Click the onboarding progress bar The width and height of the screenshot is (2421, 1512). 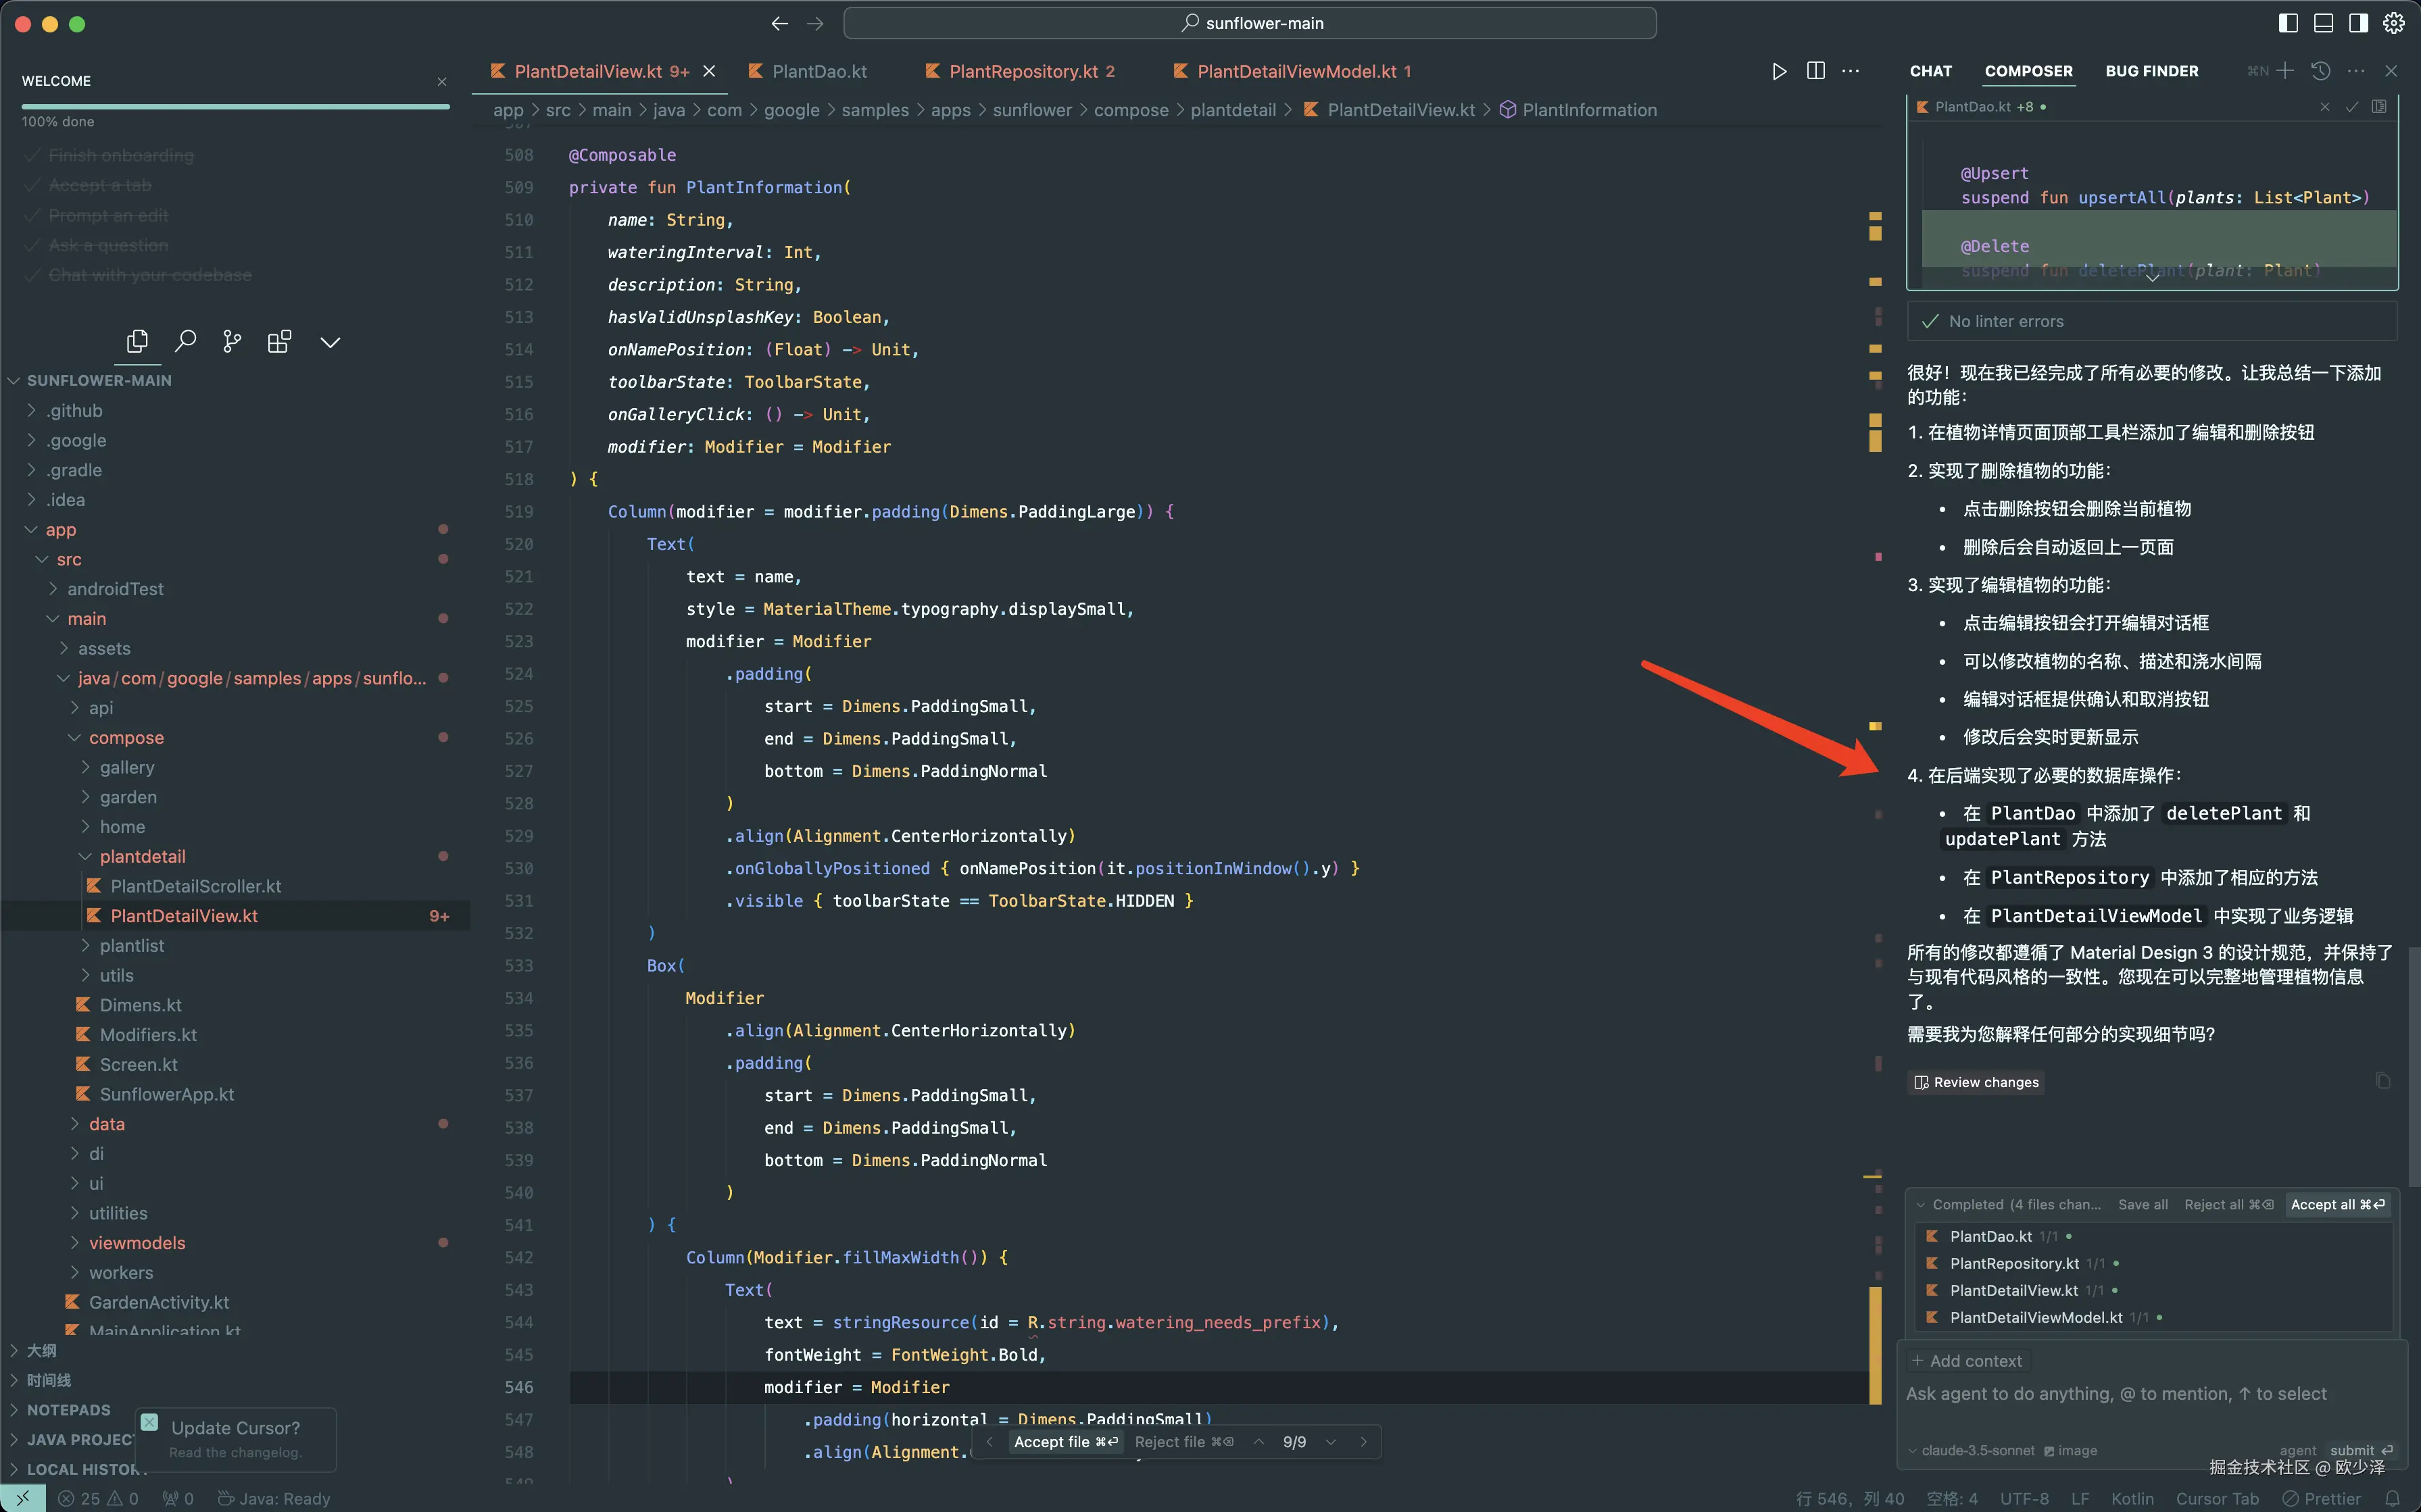click(235, 106)
